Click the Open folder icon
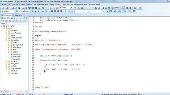The image size is (170, 95). (7, 8)
